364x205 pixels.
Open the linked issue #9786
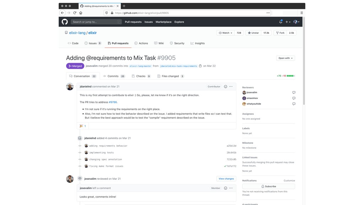point(113,102)
